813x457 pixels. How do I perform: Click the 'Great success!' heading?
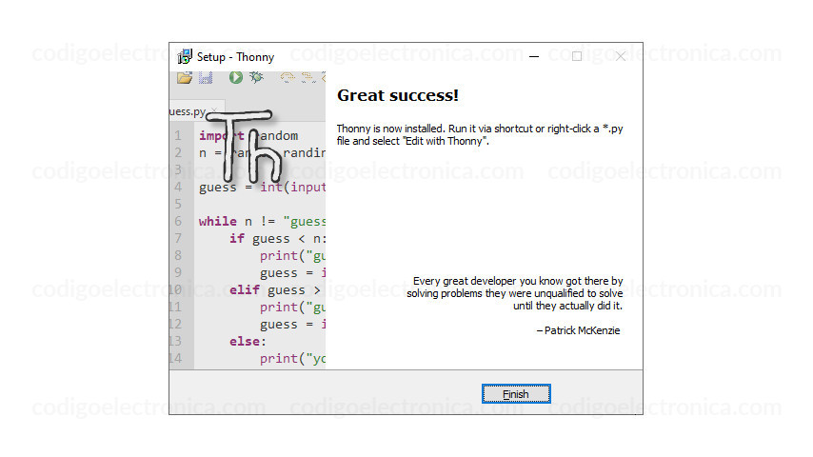(398, 95)
